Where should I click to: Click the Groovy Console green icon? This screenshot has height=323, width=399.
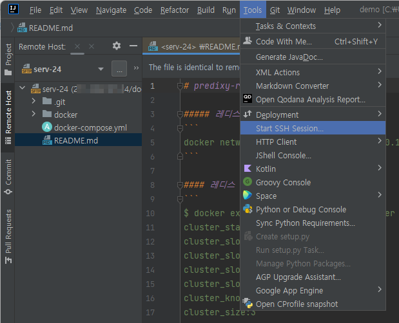pyautogui.click(x=248, y=182)
